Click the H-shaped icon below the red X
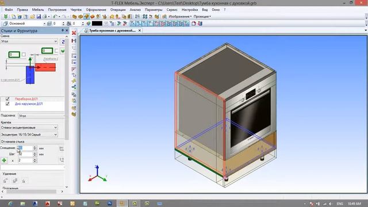The width and height of the screenshot is (368, 207). coord(74,41)
